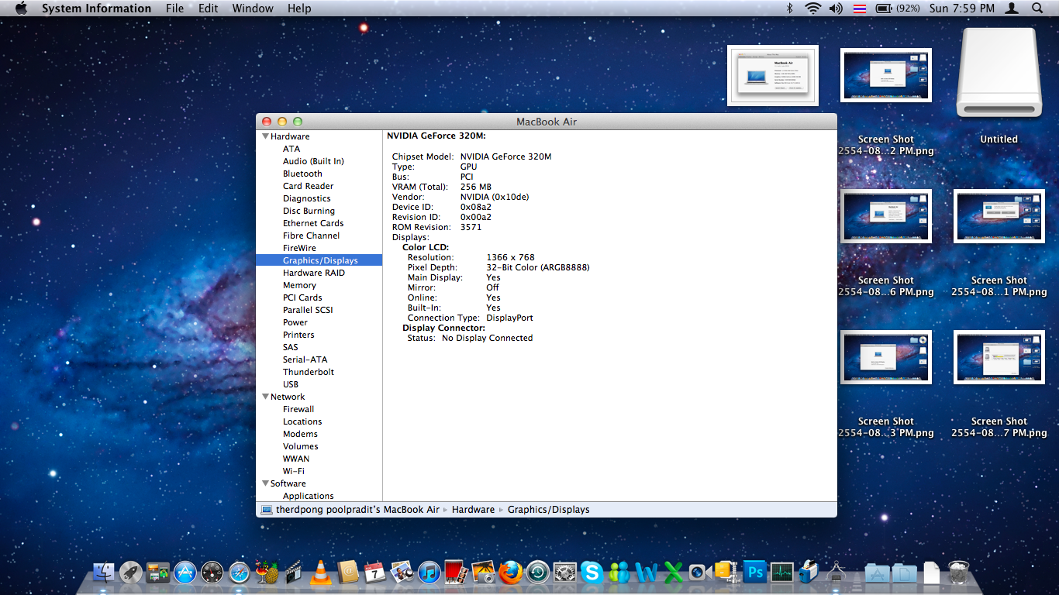Click the 1366 x 768 resolution value
This screenshot has width=1059, height=595.
coord(511,257)
